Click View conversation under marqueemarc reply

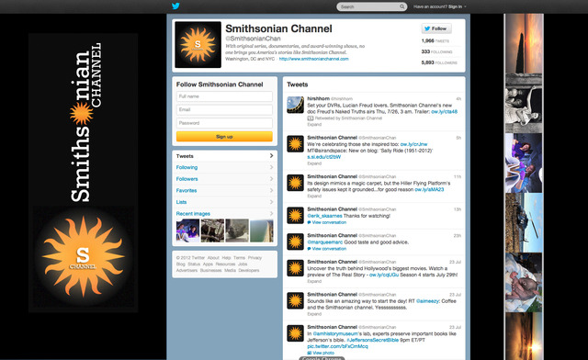tap(329, 249)
